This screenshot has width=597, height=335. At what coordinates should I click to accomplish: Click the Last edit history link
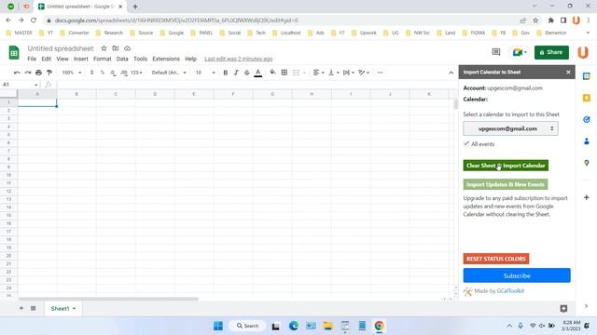[239, 59]
